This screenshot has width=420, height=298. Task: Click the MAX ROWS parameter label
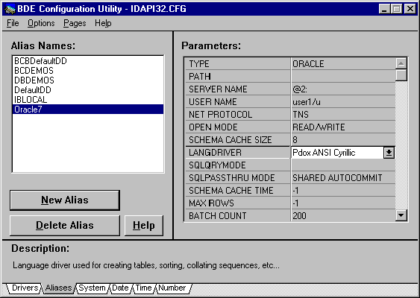click(x=238, y=203)
